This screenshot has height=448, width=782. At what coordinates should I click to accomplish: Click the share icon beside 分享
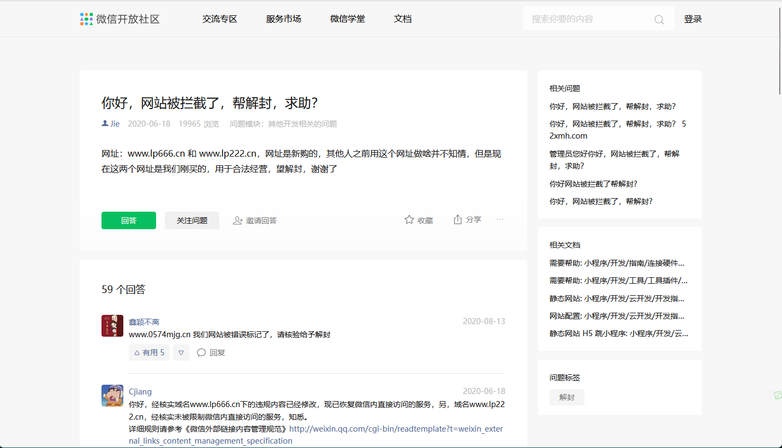click(x=458, y=219)
